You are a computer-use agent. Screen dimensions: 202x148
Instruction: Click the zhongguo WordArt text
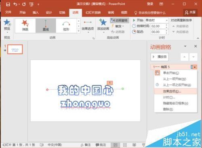point(85,104)
